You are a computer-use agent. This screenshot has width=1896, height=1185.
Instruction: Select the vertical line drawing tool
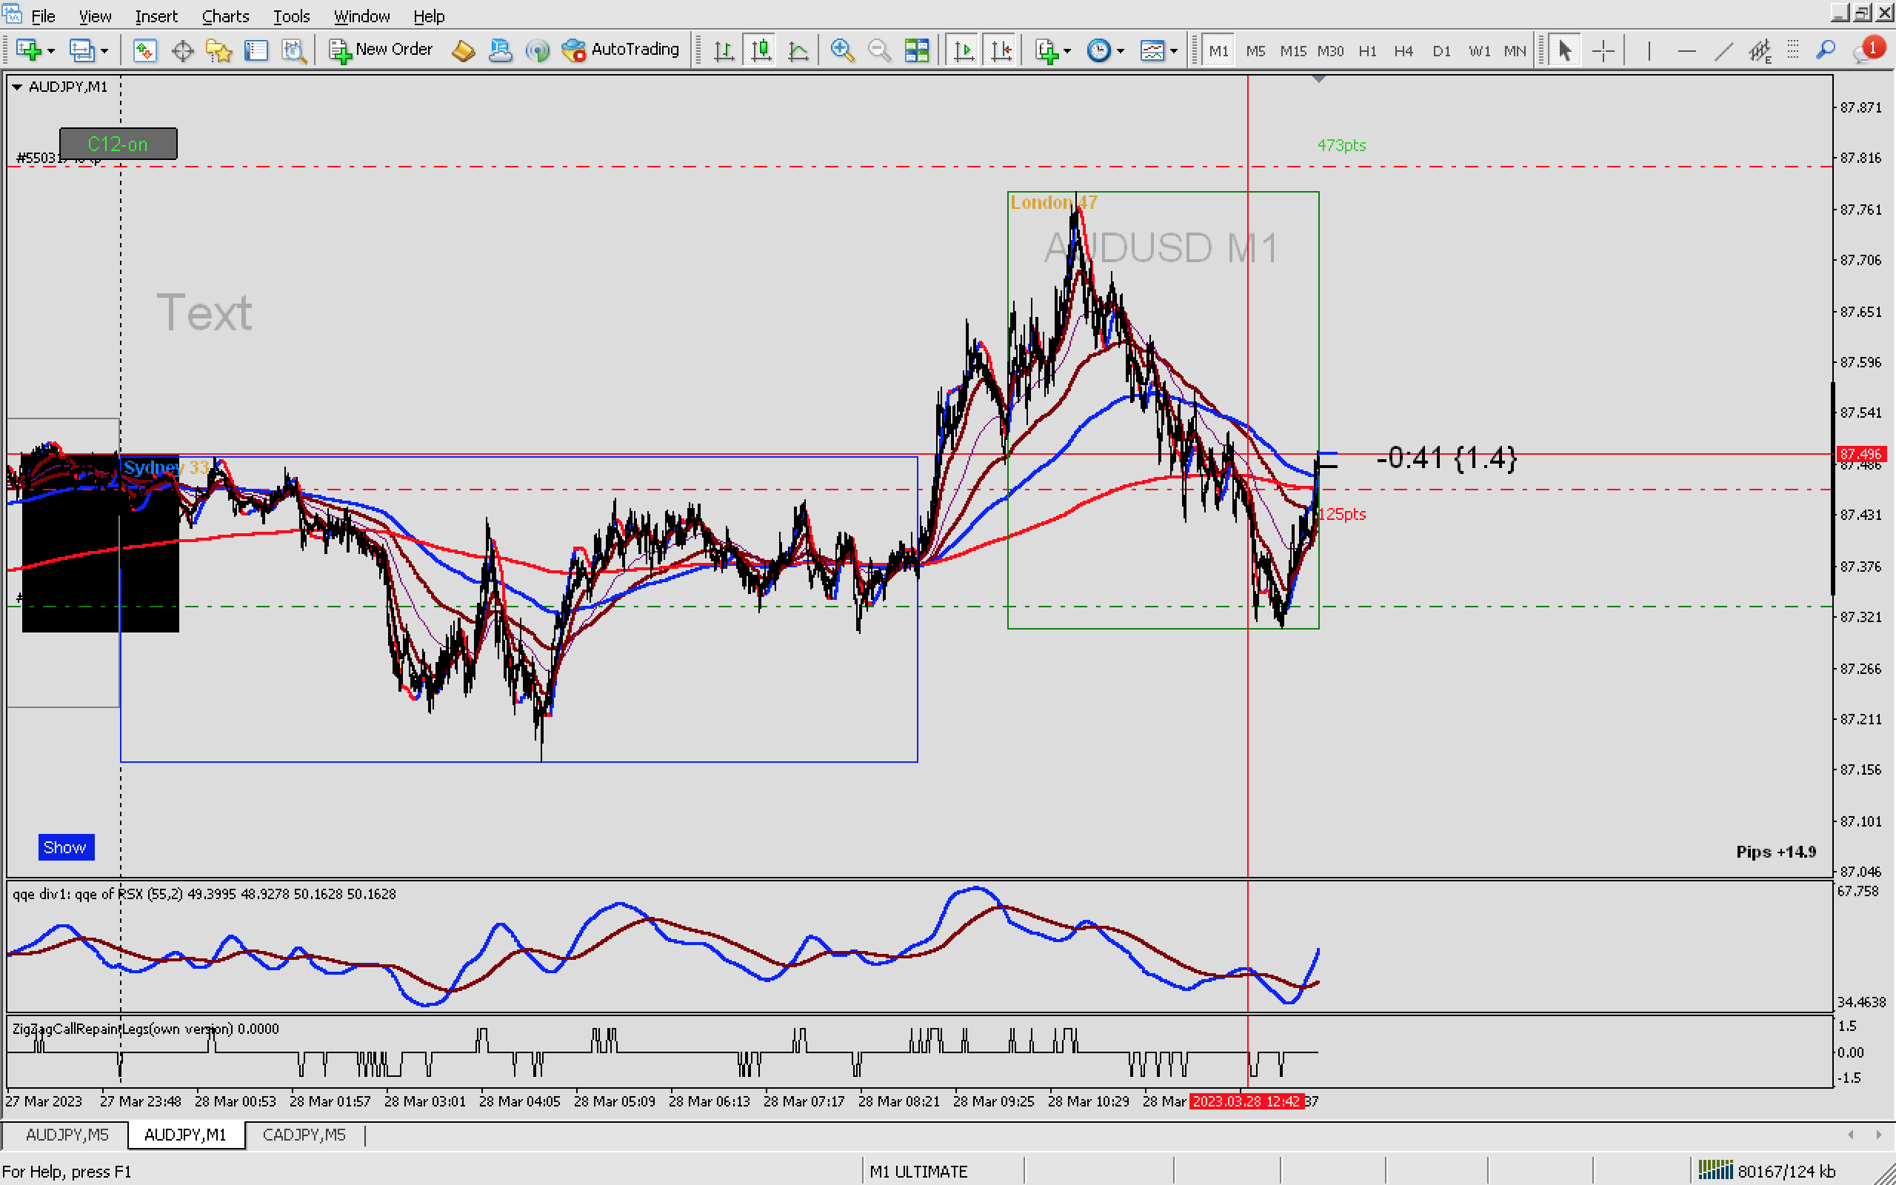coord(1649,51)
